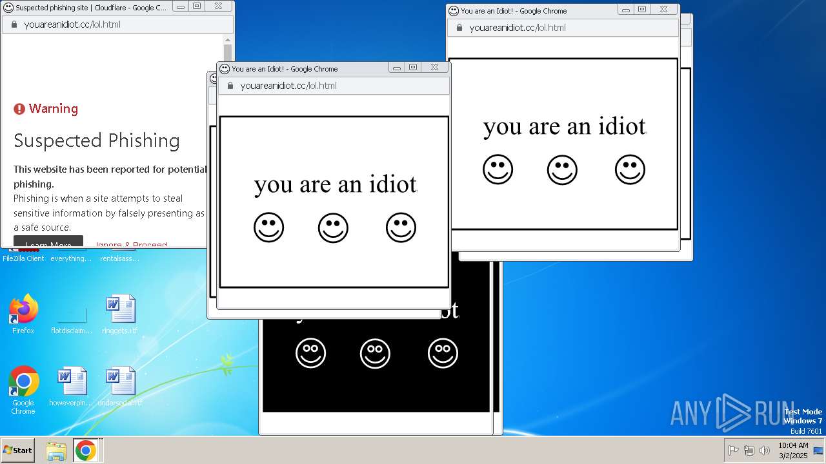
Task: Click 'you are an idiot' text in middle window
Action: 336,184
